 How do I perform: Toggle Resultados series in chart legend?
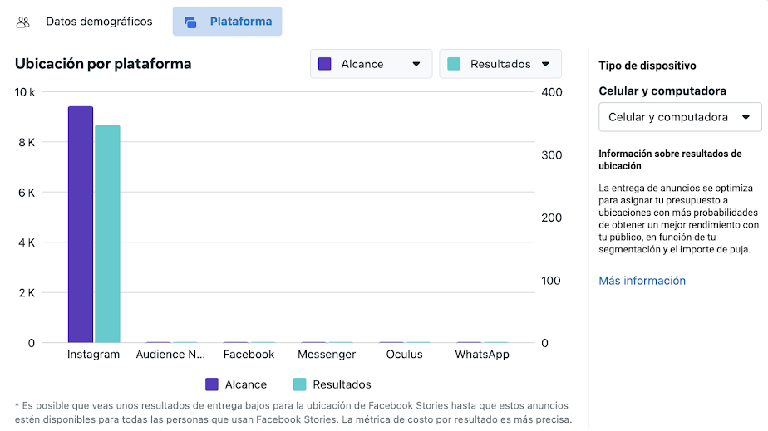coord(332,384)
